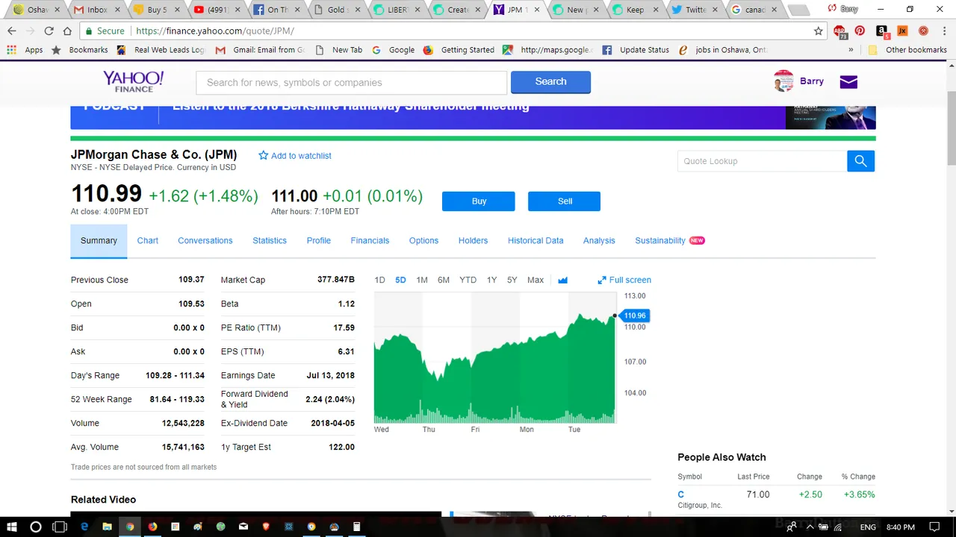This screenshot has width=956, height=537.
Task: Open the Pinterest extension
Action: [860, 31]
